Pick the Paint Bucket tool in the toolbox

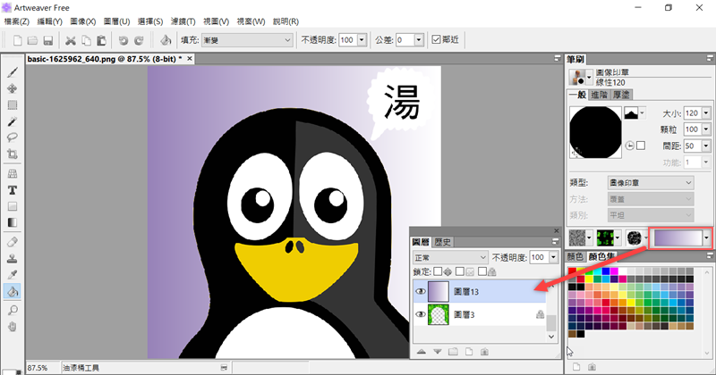click(x=13, y=290)
